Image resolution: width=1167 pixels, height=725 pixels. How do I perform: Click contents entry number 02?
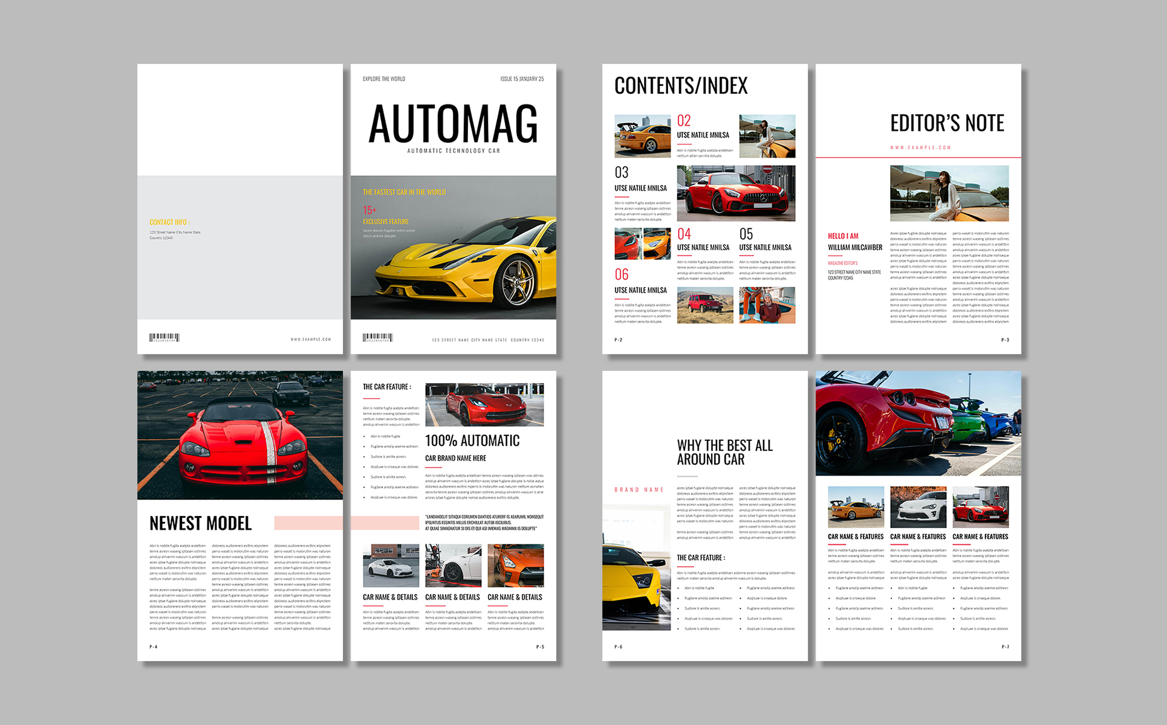tap(684, 121)
